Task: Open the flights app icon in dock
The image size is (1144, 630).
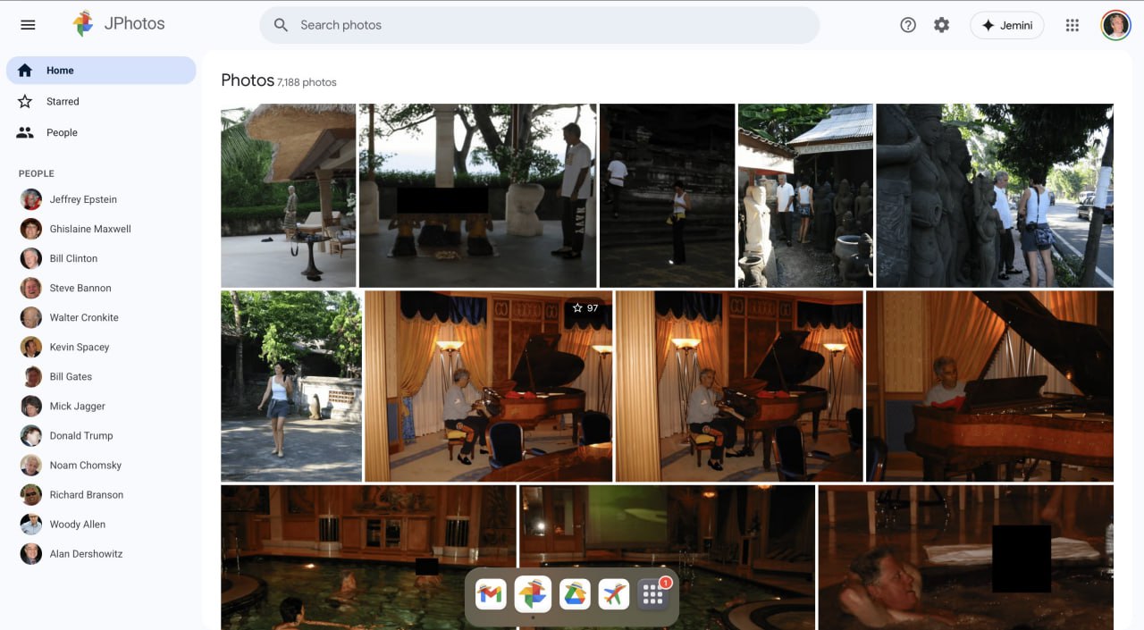Action: pos(613,594)
